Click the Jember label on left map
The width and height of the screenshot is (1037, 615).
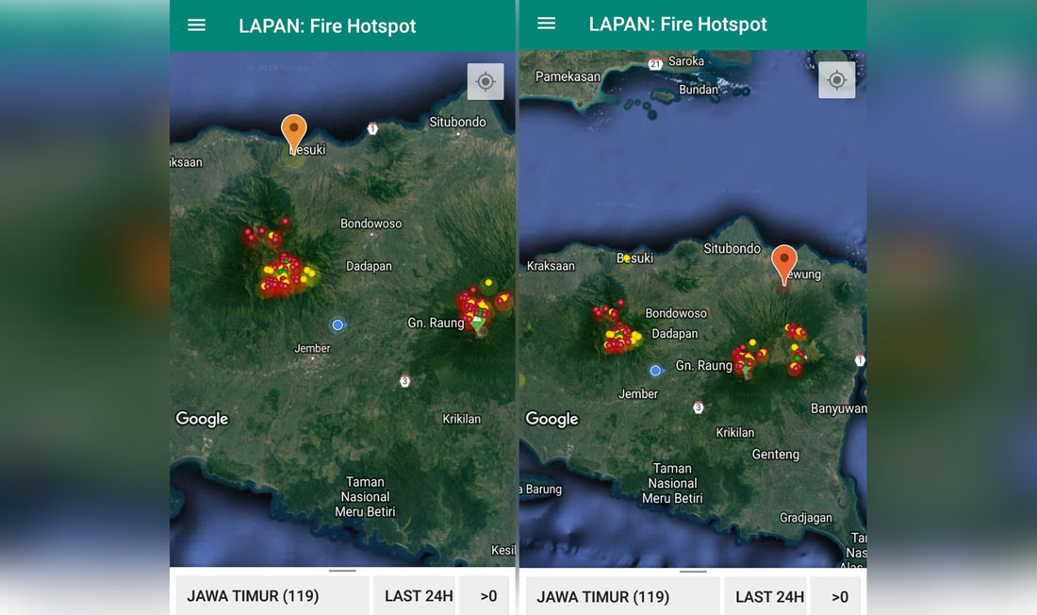(312, 348)
